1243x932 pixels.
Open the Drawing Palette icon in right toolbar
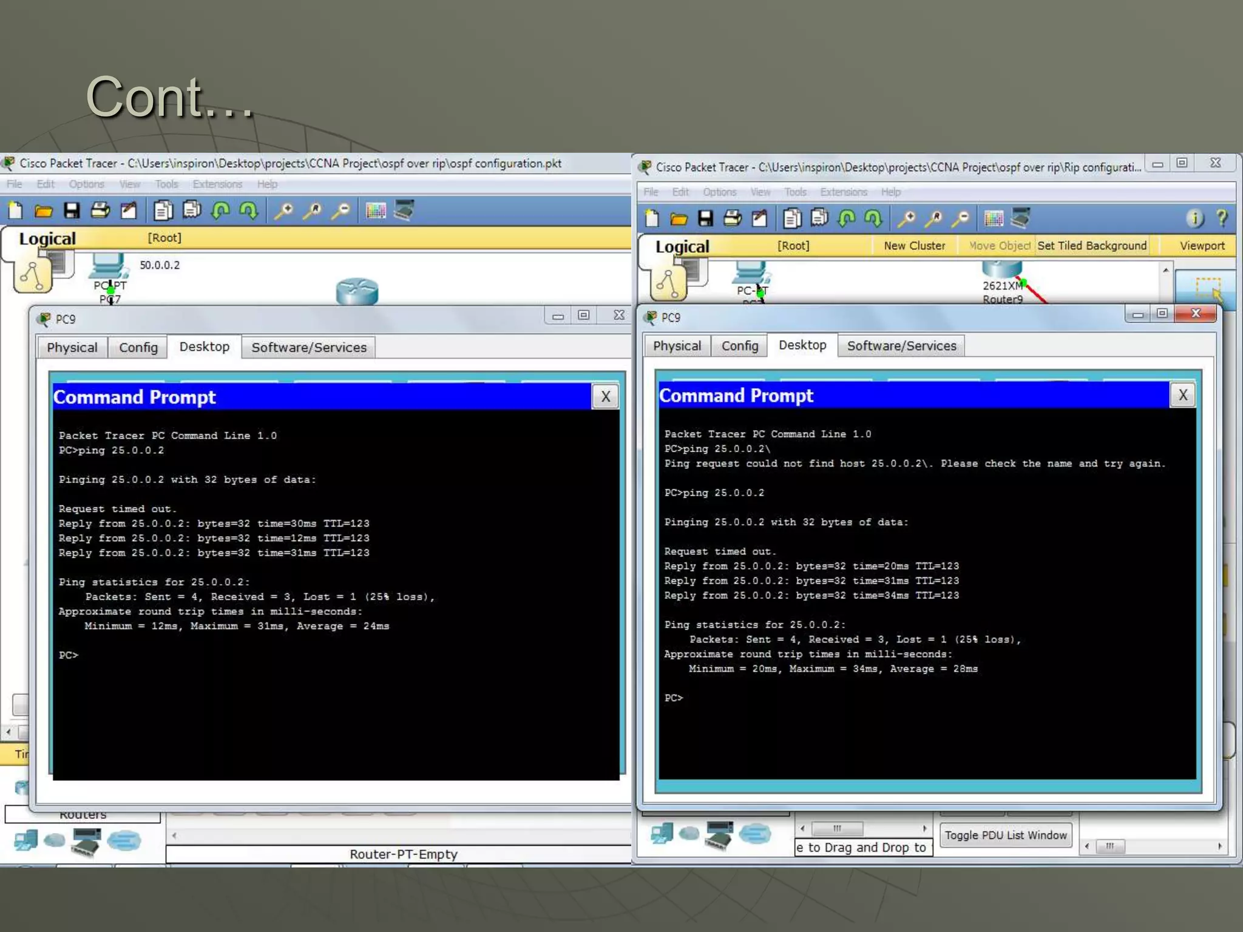[x=994, y=218]
